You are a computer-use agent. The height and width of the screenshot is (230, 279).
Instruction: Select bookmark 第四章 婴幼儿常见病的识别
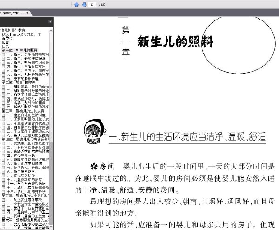pos(25,139)
